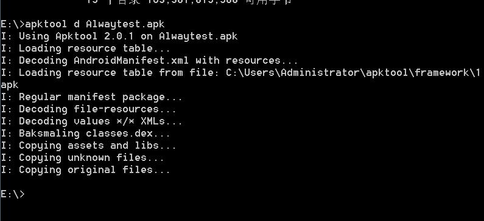Click the 'Decoding file-resources...' line

88,109
